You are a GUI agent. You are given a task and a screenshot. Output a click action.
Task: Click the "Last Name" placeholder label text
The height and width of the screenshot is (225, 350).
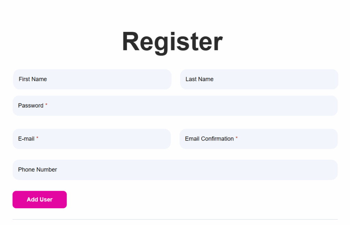coord(200,79)
